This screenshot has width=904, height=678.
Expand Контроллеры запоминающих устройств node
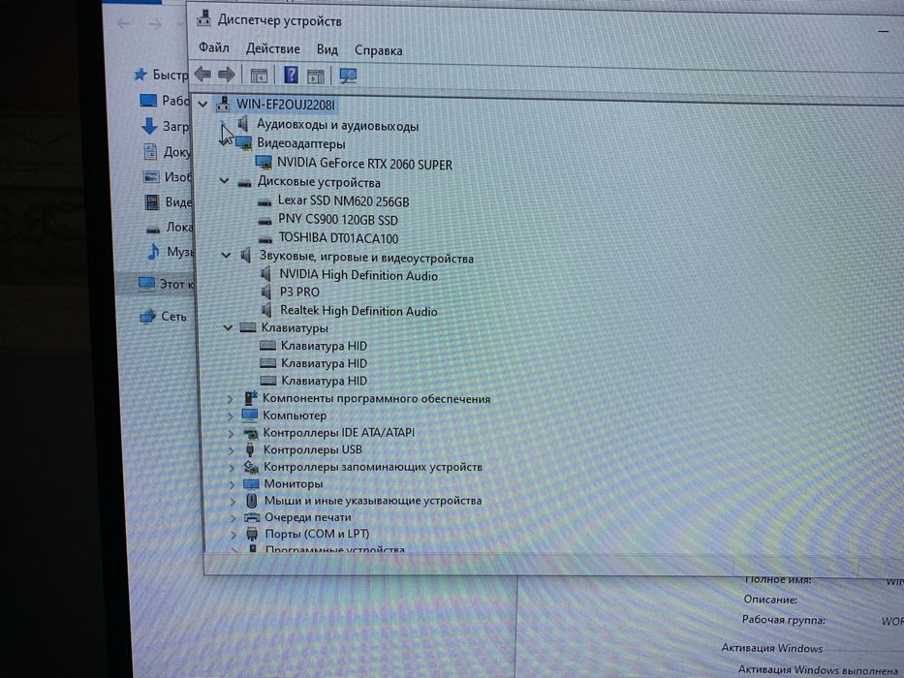click(232, 467)
